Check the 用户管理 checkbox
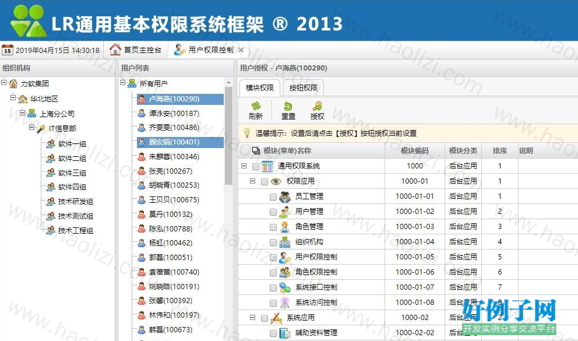578x341 pixels. [273, 212]
